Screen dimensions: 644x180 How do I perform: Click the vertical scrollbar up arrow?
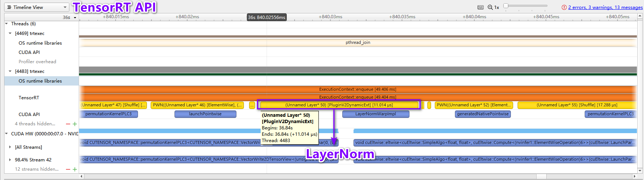640,16
